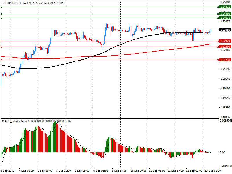Click the MACD 0.00 zero level label
The height and width of the screenshot is (174, 232).
click(x=222, y=153)
